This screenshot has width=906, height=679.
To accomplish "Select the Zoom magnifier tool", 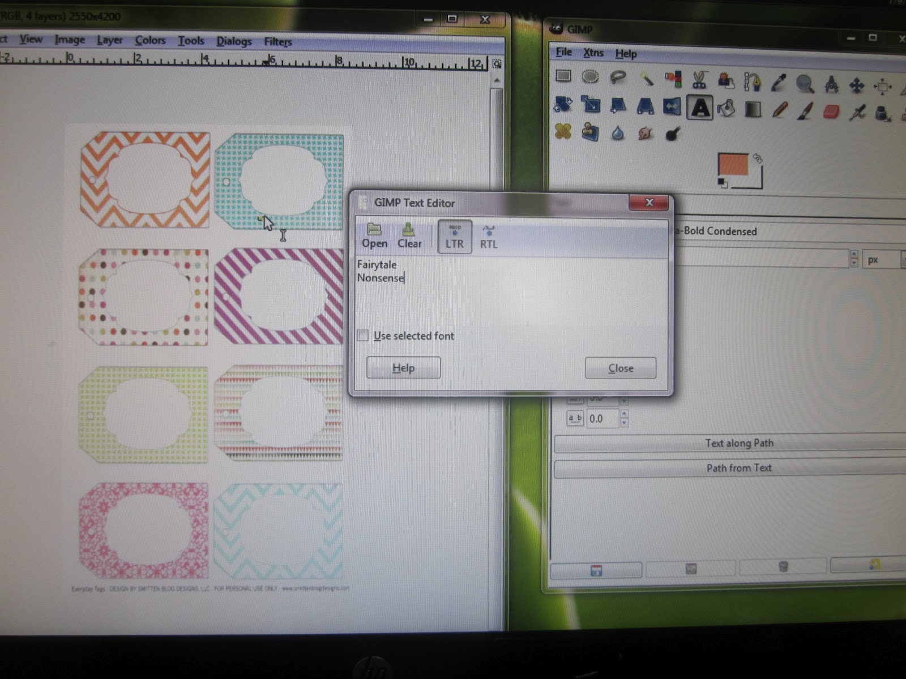I will [805, 84].
